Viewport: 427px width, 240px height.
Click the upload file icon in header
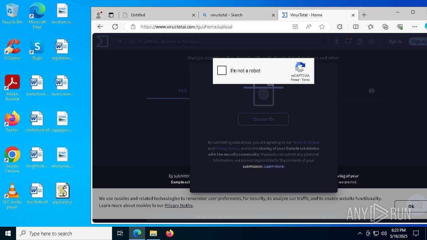point(336,41)
